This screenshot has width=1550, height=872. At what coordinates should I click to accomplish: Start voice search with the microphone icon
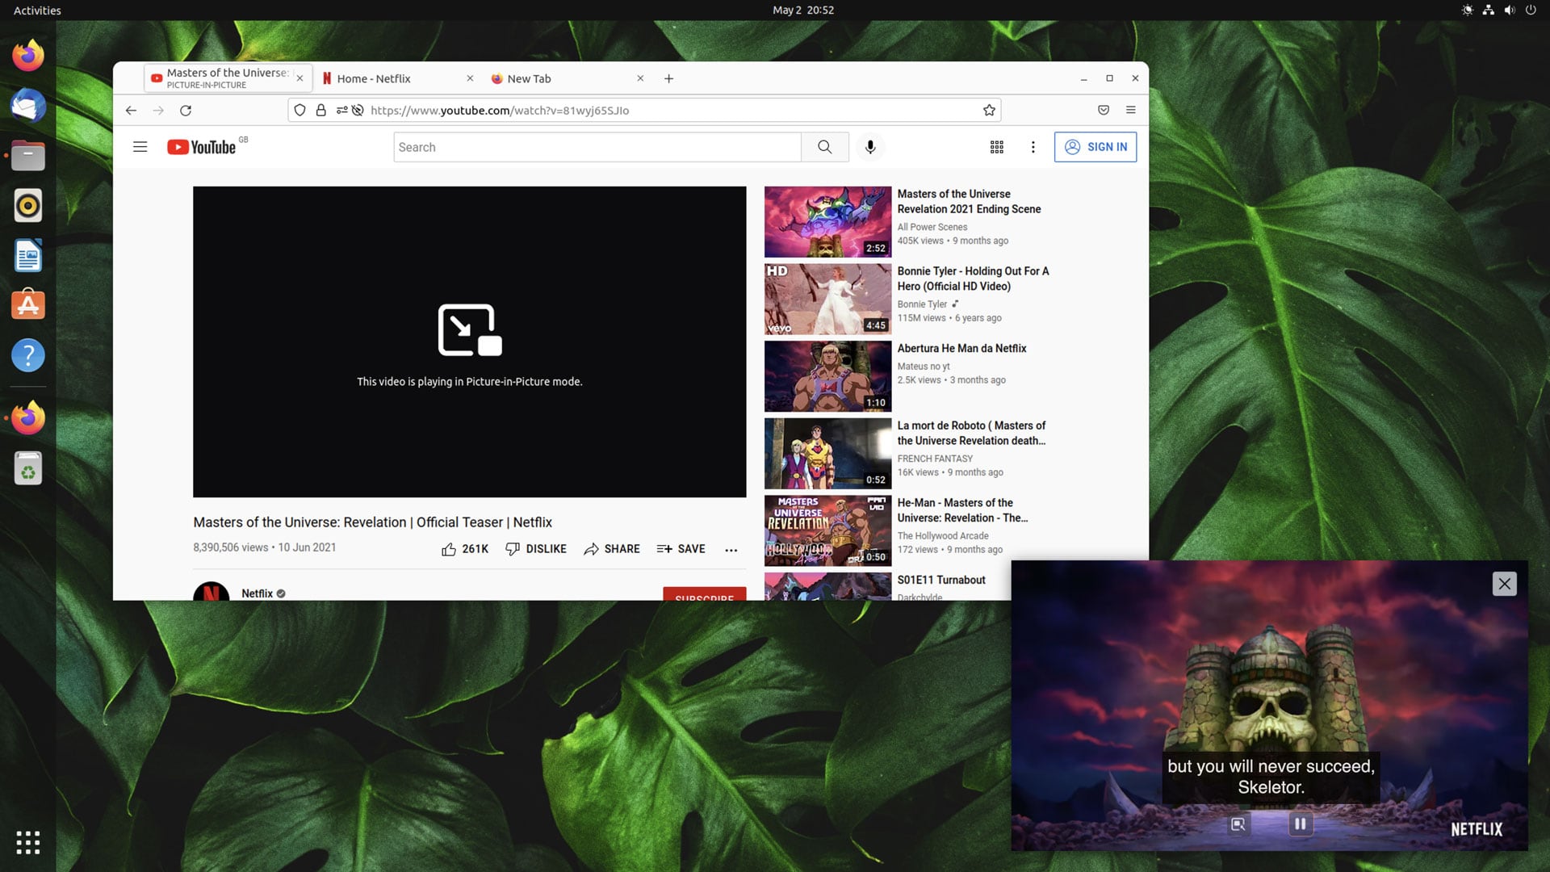(870, 147)
